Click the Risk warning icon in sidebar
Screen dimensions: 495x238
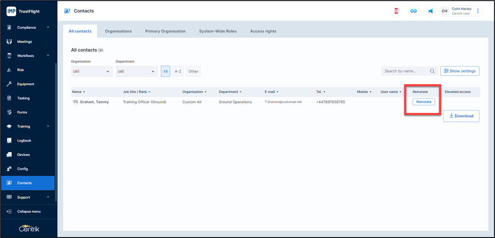point(9,70)
